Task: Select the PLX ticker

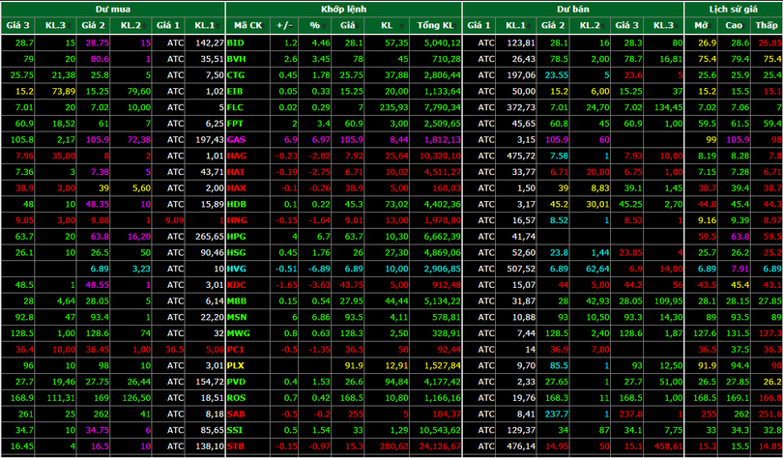Action: 236,365
